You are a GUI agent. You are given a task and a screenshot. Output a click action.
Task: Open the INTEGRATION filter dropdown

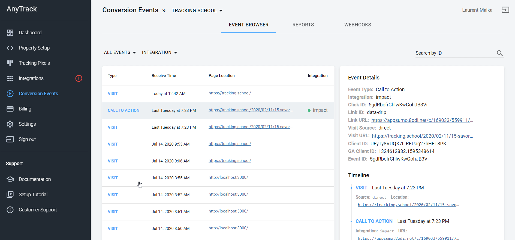click(160, 53)
